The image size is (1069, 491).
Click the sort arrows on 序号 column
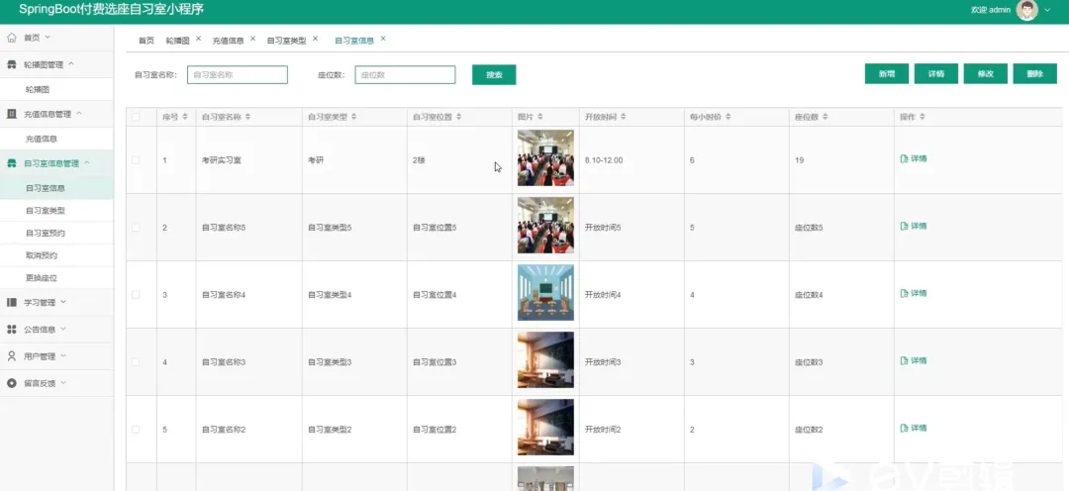pyautogui.click(x=185, y=117)
